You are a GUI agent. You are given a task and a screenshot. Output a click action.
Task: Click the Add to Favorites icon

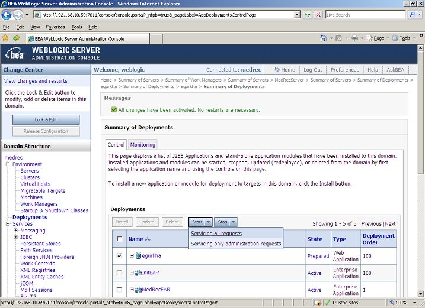(16, 38)
